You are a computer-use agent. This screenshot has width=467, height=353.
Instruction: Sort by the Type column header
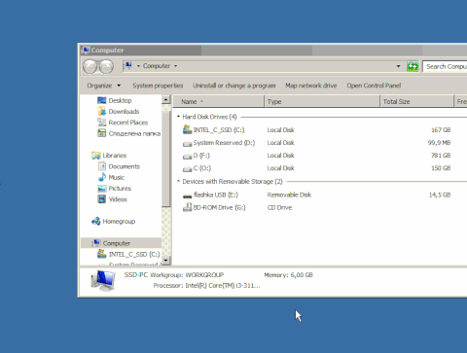322,101
